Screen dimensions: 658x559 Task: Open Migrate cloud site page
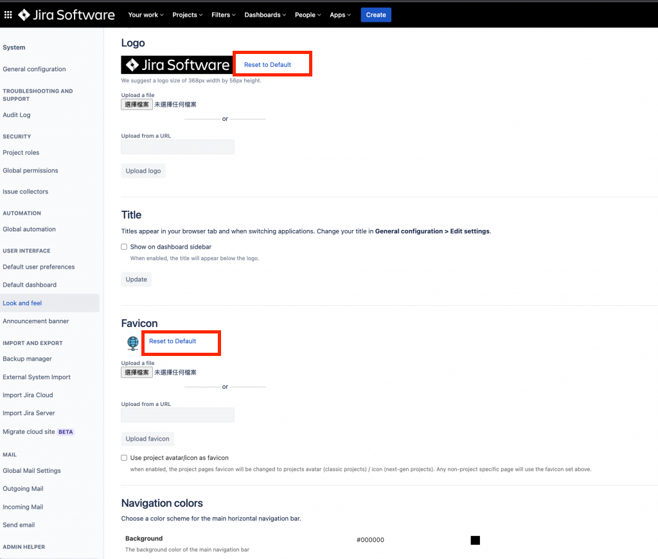click(x=28, y=432)
